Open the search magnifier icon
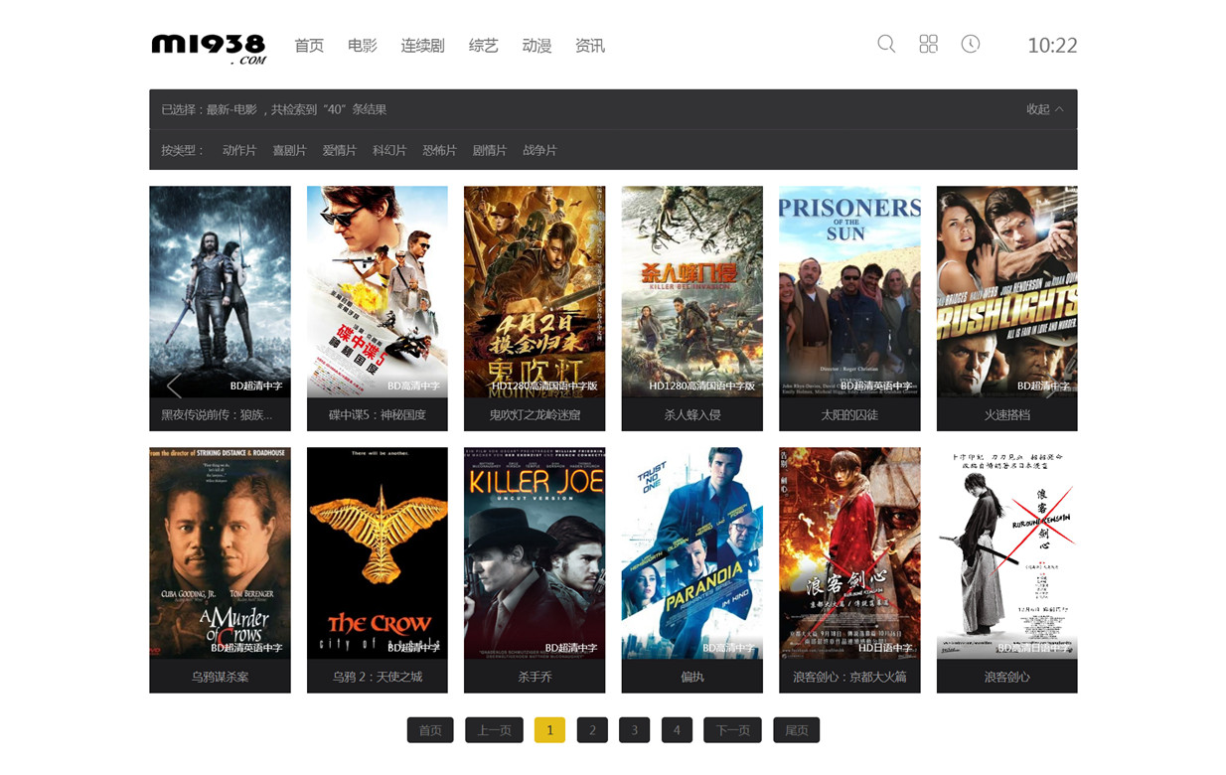This screenshot has width=1226, height=775. (x=886, y=44)
